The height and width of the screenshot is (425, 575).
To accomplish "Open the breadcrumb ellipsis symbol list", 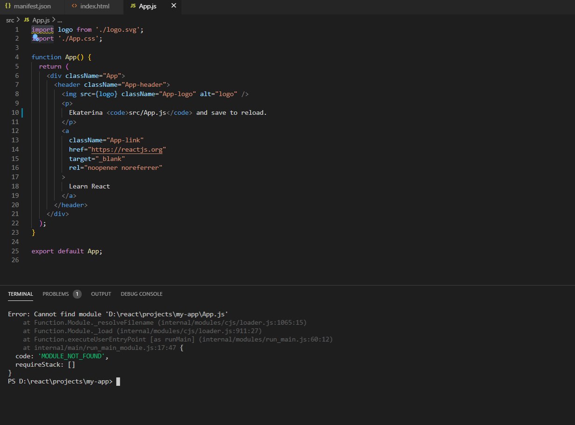I will (x=59, y=20).
